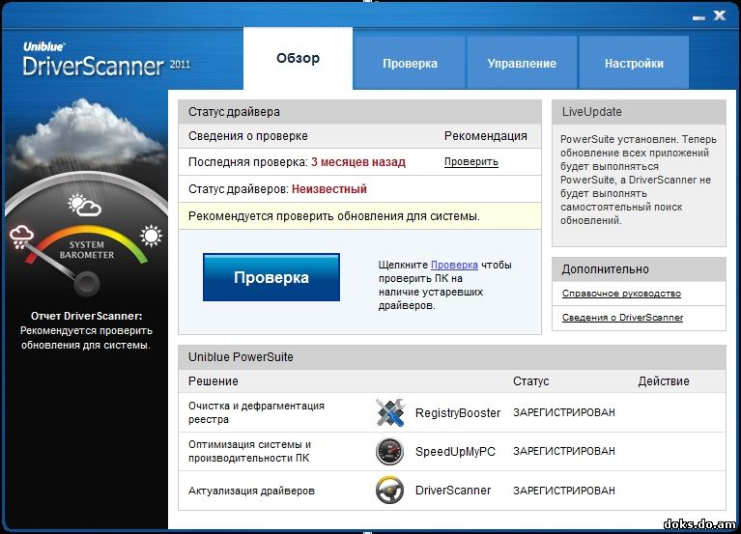Click the 'Решение' column header
This screenshot has width=741, height=534.
tap(214, 381)
